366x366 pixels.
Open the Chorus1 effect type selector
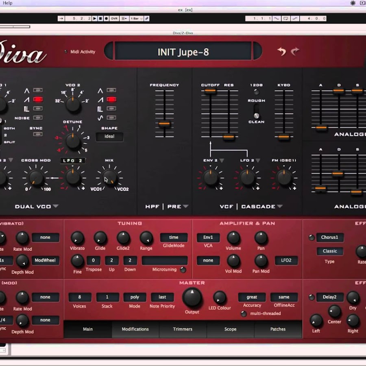click(x=329, y=237)
